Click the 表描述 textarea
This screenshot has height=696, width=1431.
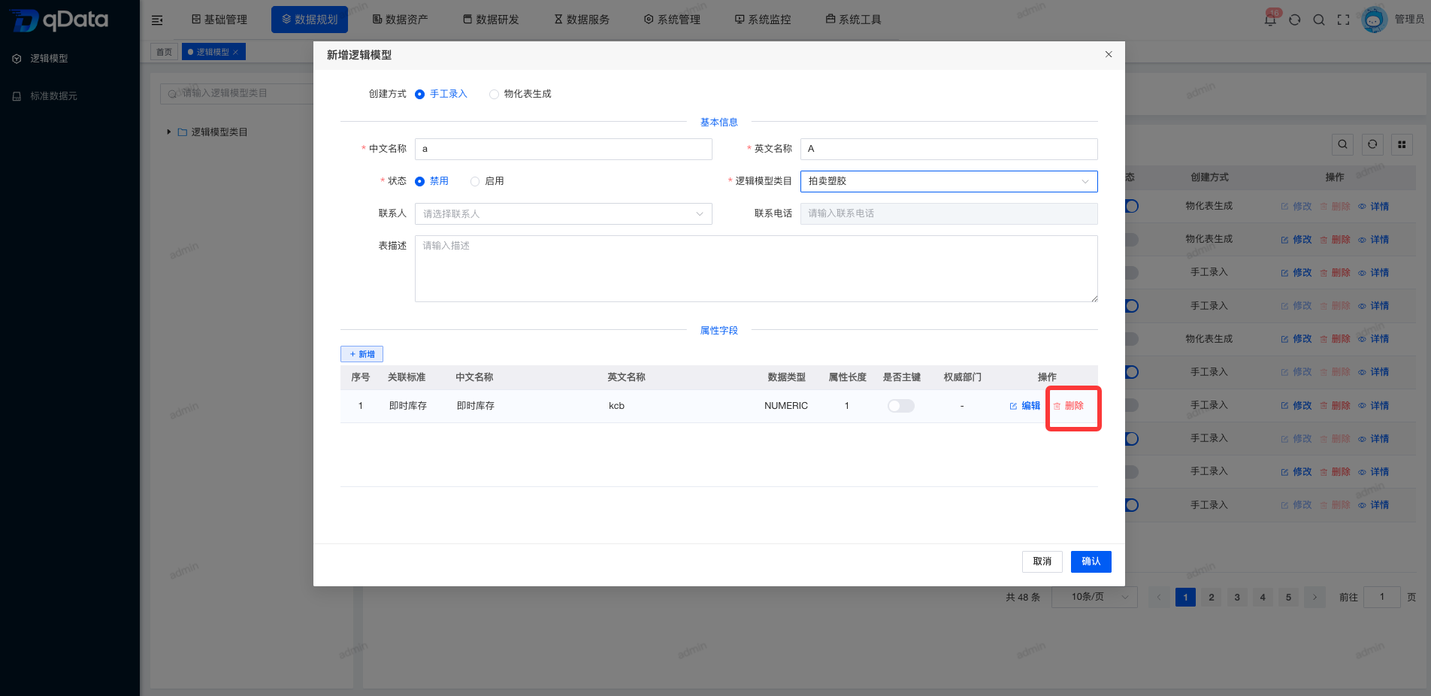click(x=756, y=268)
